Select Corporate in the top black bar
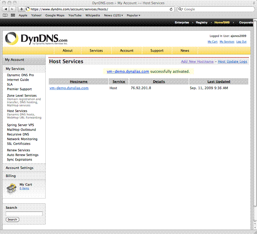The width and height of the screenshot is (257, 234). click(246, 22)
